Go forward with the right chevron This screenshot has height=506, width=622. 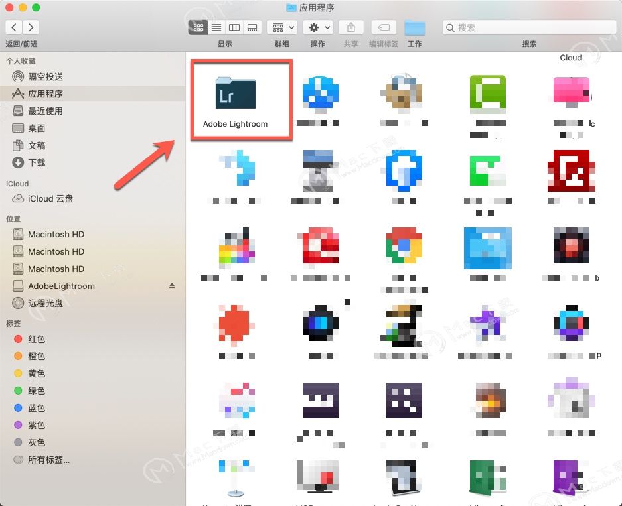coord(31,27)
